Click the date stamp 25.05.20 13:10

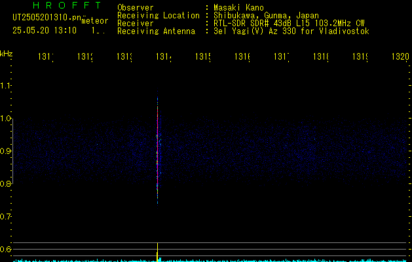pos(45,31)
